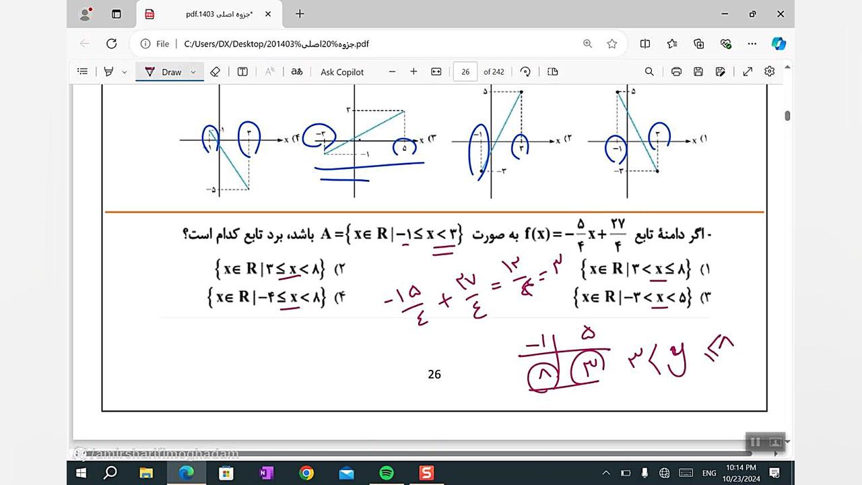
Task: Switch to the pdf.1403 tab
Action: tap(207, 14)
